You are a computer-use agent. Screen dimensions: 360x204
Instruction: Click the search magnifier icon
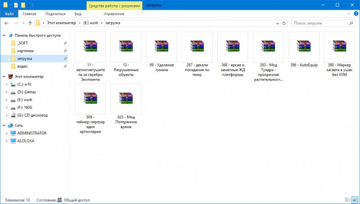click(x=351, y=23)
